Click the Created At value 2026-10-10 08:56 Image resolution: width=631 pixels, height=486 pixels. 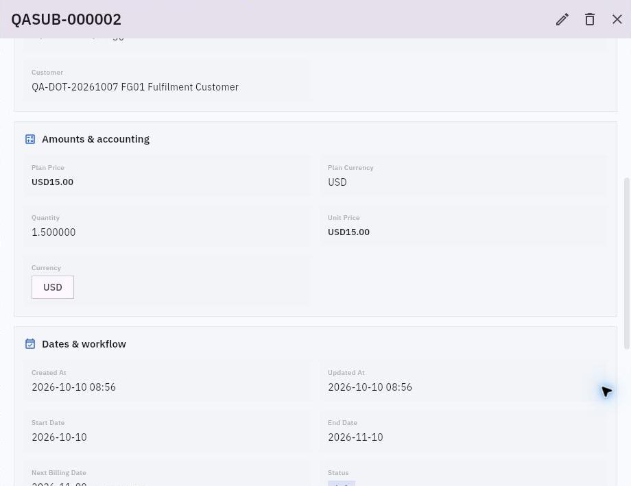[73, 387]
